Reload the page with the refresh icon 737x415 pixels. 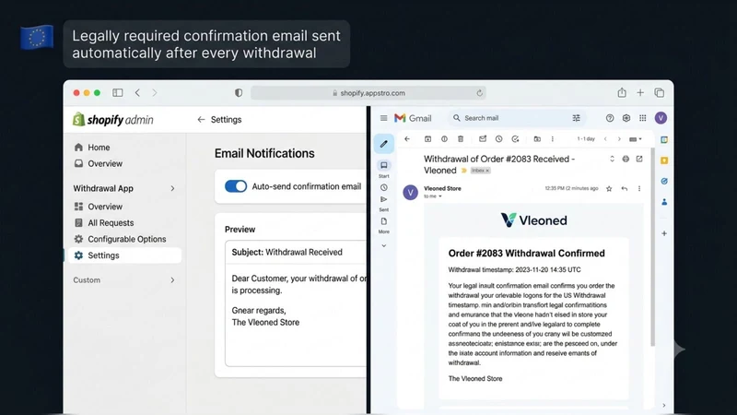pyautogui.click(x=479, y=93)
